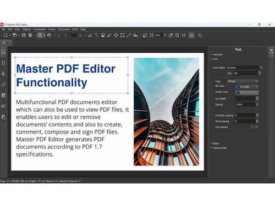Image resolution: width=275 pixels, height=206 pixels.
Task: Select the Insert Image tool icon
Action: tap(103, 35)
